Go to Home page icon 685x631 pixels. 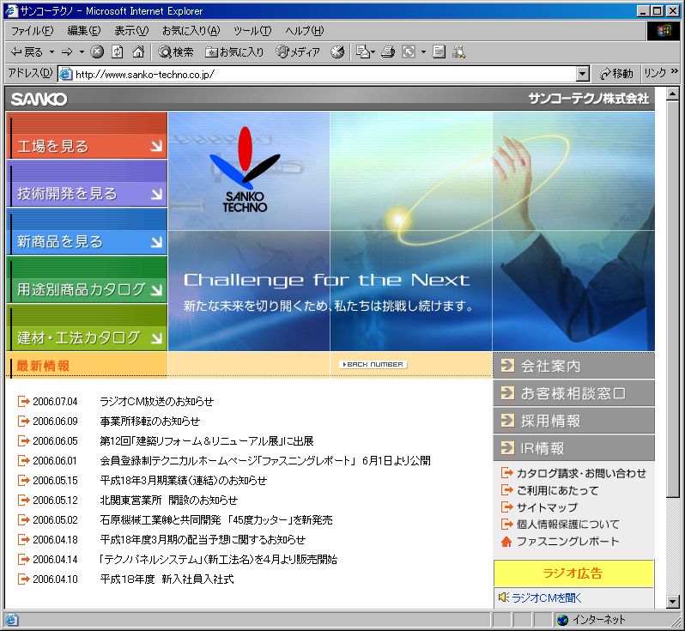pos(138,52)
